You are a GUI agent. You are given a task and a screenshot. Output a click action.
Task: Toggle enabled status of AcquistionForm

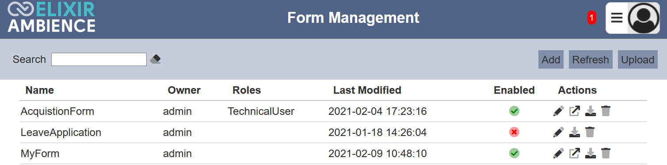point(514,111)
